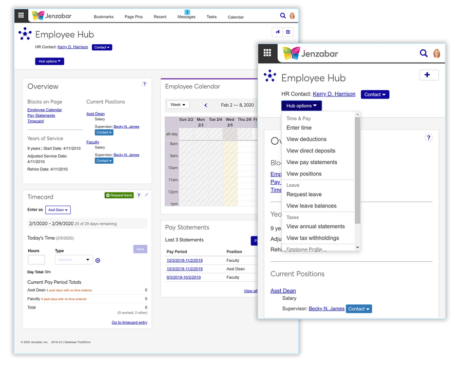Click the Timecard pin icon
Image resolution: width=462 pixels, height=367 pixels.
pos(146,195)
